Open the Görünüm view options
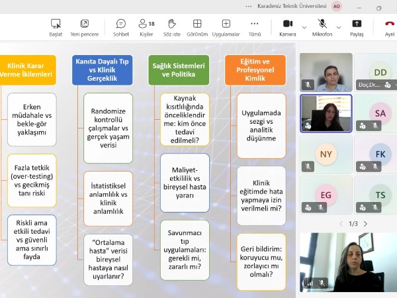 click(x=197, y=25)
